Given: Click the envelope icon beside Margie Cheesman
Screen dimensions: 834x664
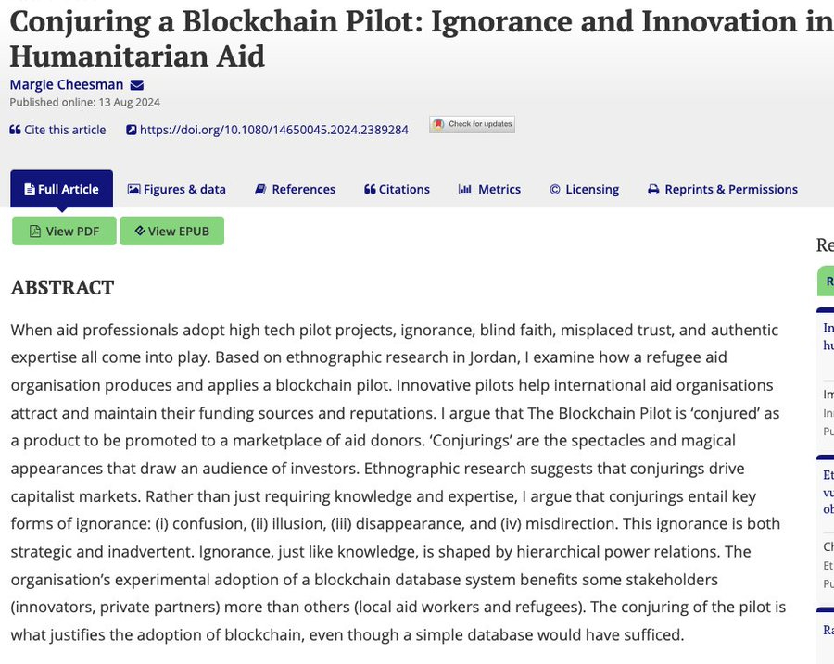Looking at the screenshot, I should coord(137,85).
